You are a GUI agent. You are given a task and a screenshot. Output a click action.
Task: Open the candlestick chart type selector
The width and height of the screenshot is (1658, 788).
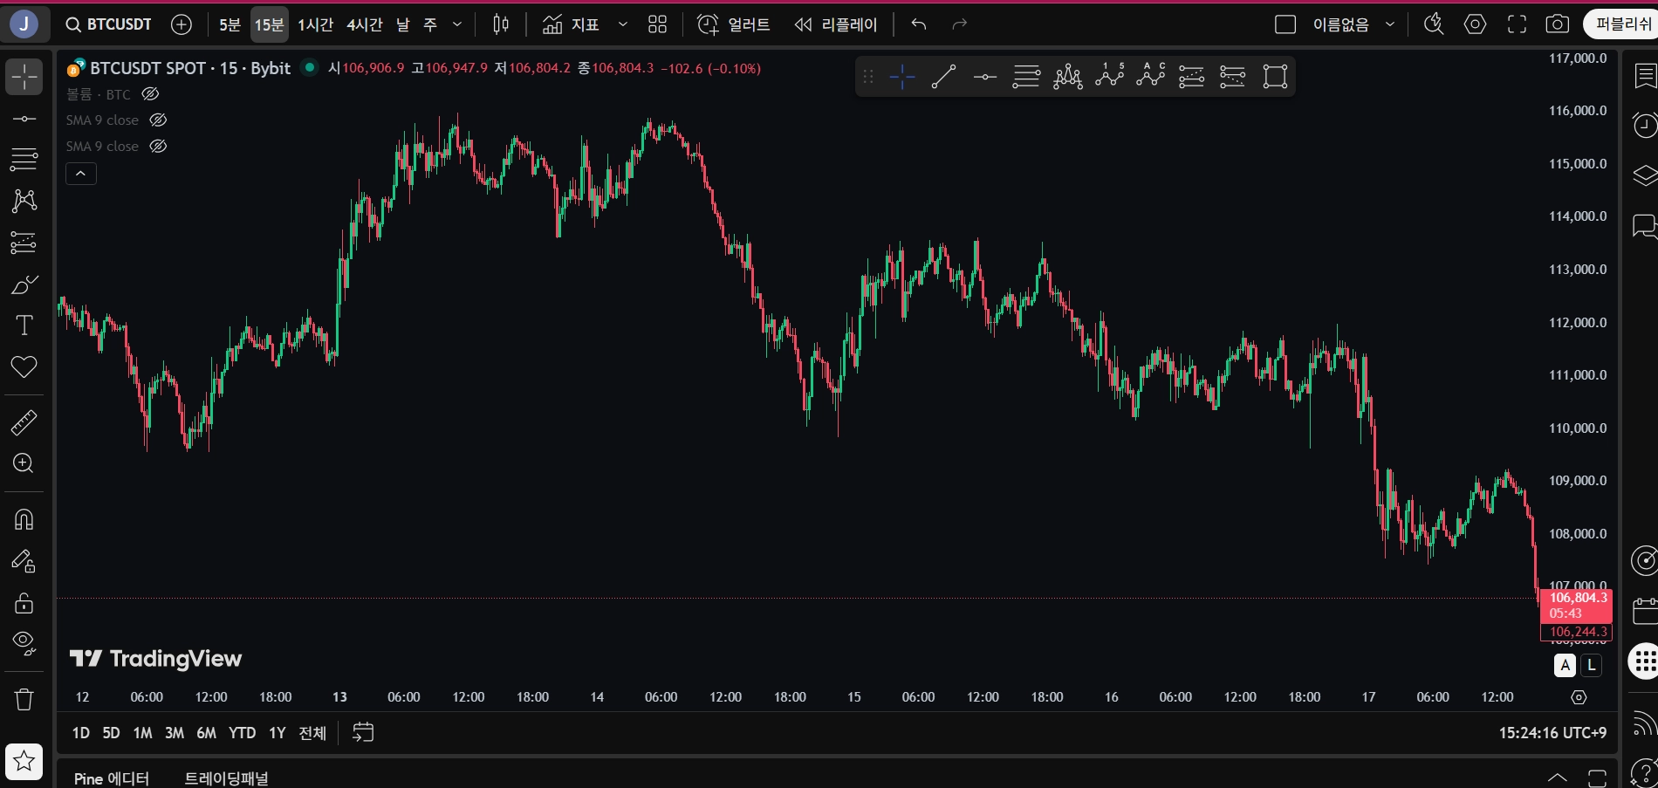coord(501,24)
